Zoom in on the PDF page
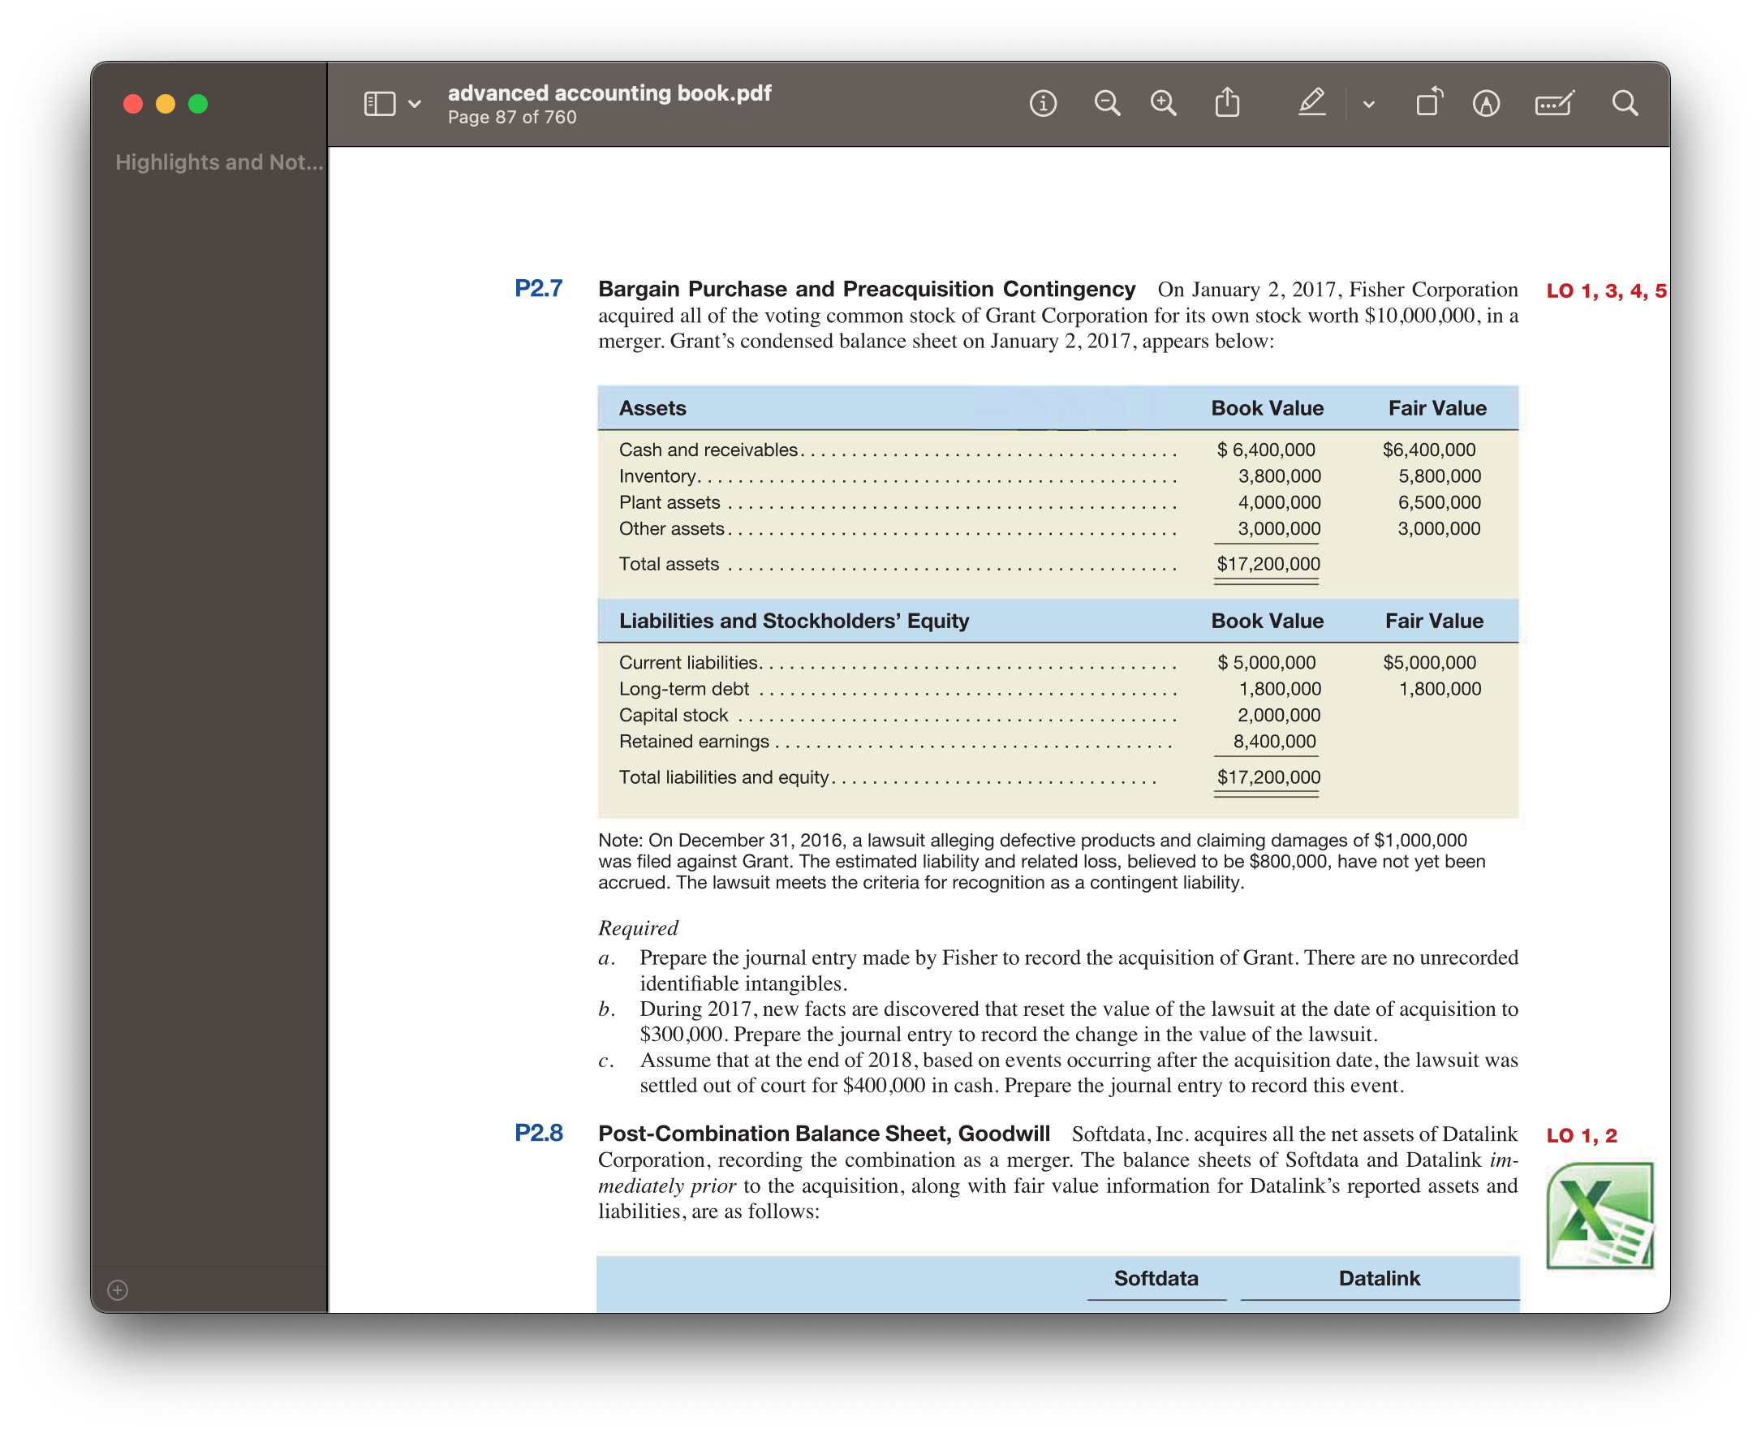Viewport: 1761px width, 1433px height. [1162, 102]
